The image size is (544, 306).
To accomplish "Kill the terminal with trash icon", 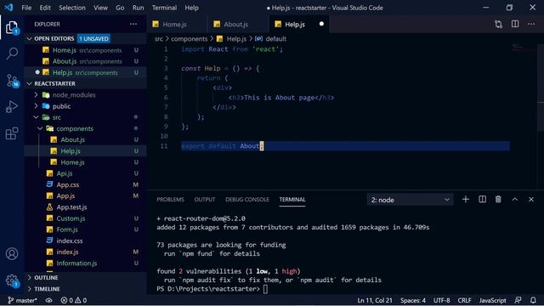I will coord(498,199).
